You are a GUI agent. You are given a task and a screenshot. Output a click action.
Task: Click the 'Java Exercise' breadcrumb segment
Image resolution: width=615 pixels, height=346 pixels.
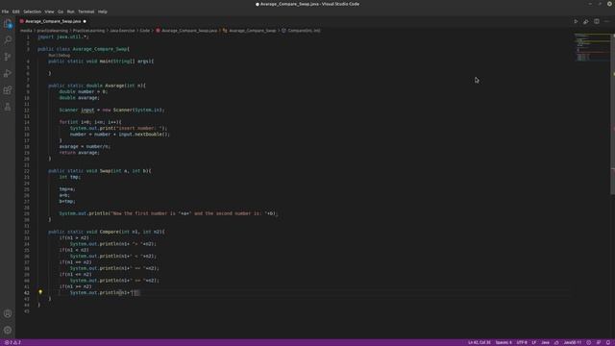[122, 31]
